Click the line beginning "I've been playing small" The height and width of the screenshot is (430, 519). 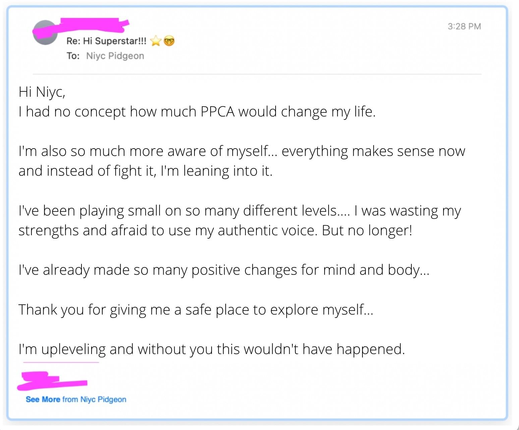[239, 211]
